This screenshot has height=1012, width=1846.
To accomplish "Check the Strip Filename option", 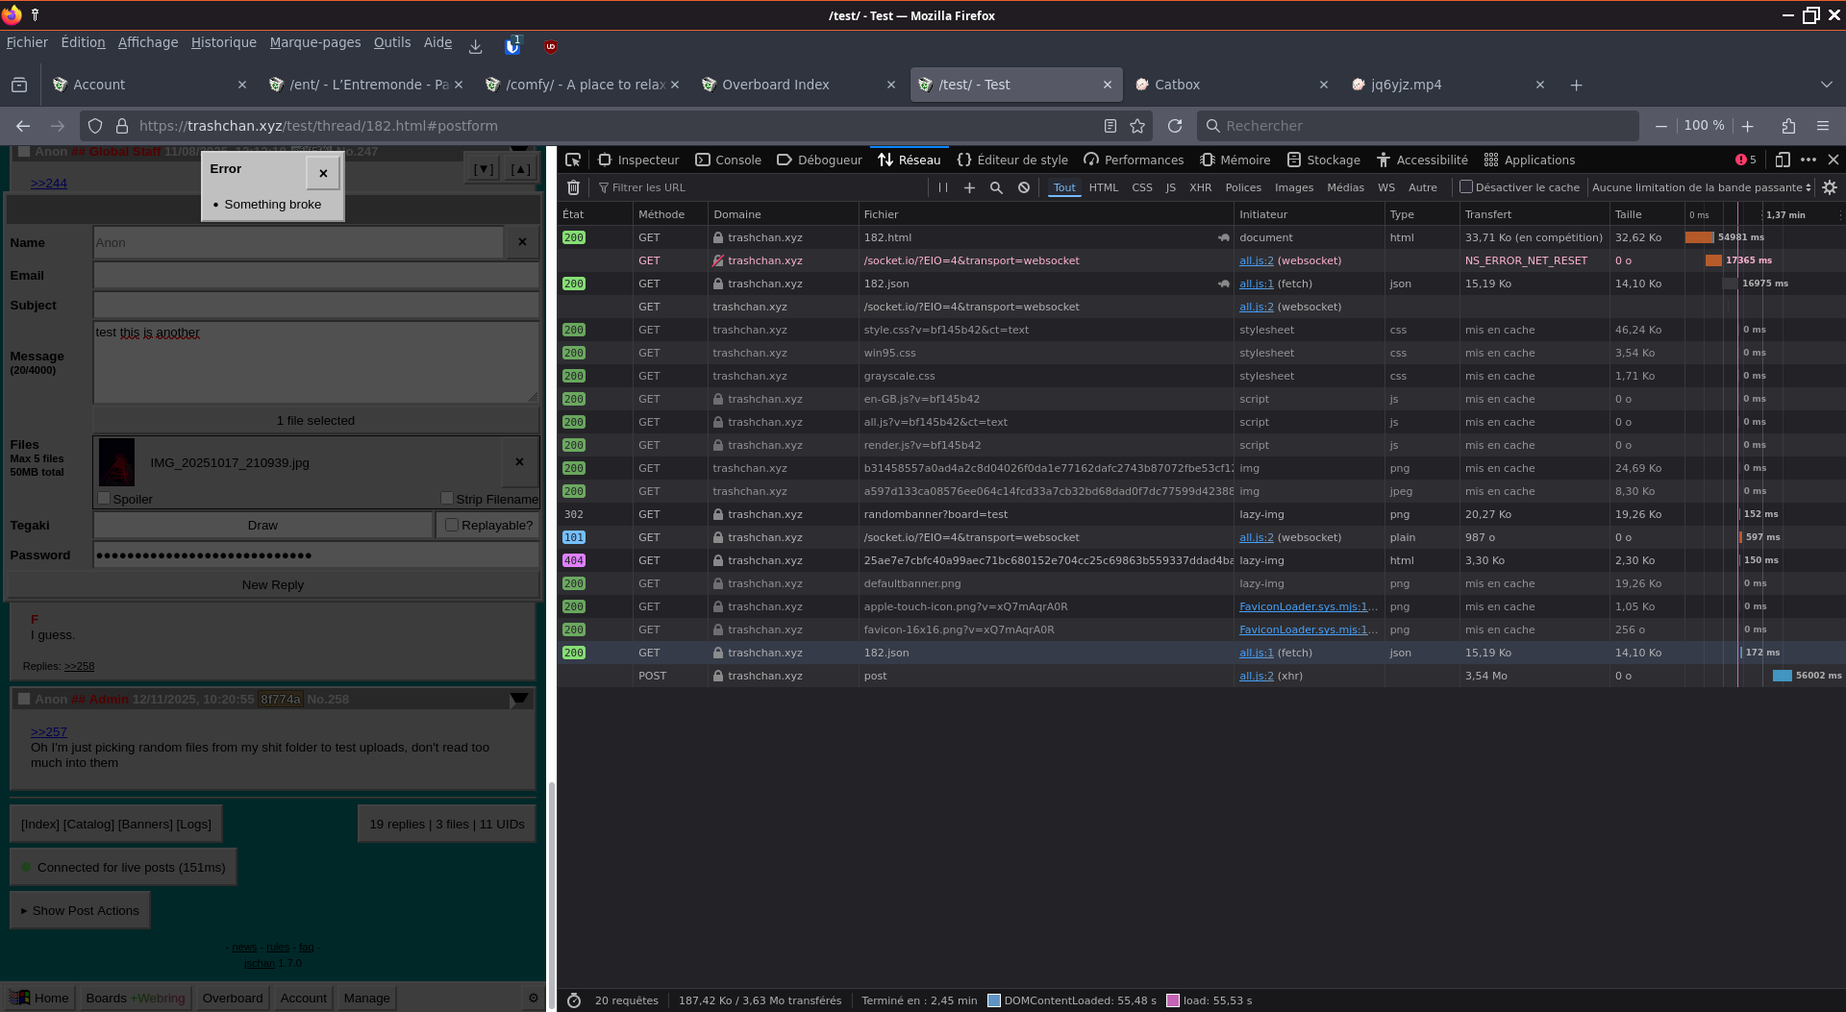I will pyautogui.click(x=447, y=498).
